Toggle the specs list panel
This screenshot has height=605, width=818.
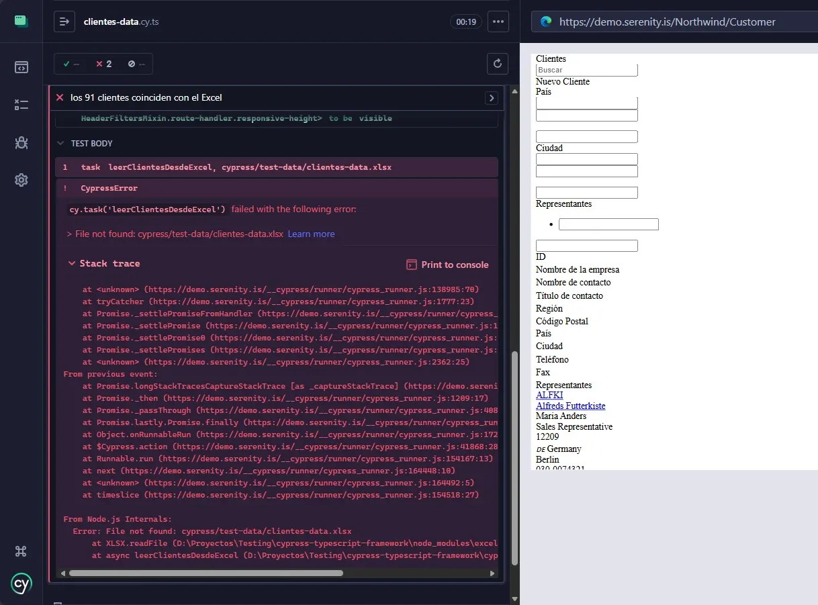[64, 21]
